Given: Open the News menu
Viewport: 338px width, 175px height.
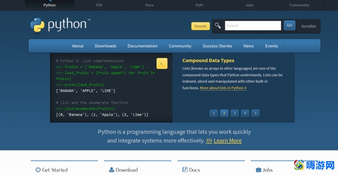Looking at the screenshot, I should tap(248, 46).
